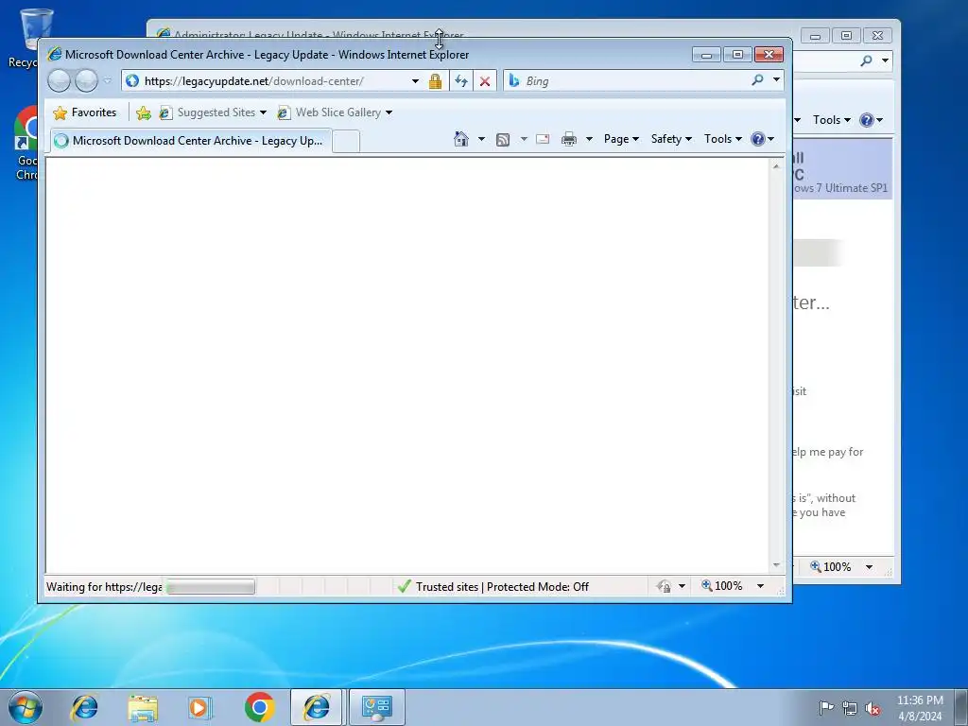Image resolution: width=968 pixels, height=726 pixels.
Task: Click the vertical scrollbar up arrow
Action: [x=776, y=166]
